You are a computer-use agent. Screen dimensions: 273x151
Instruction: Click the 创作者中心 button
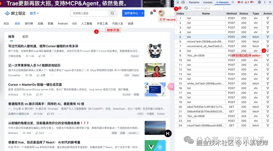131,13
